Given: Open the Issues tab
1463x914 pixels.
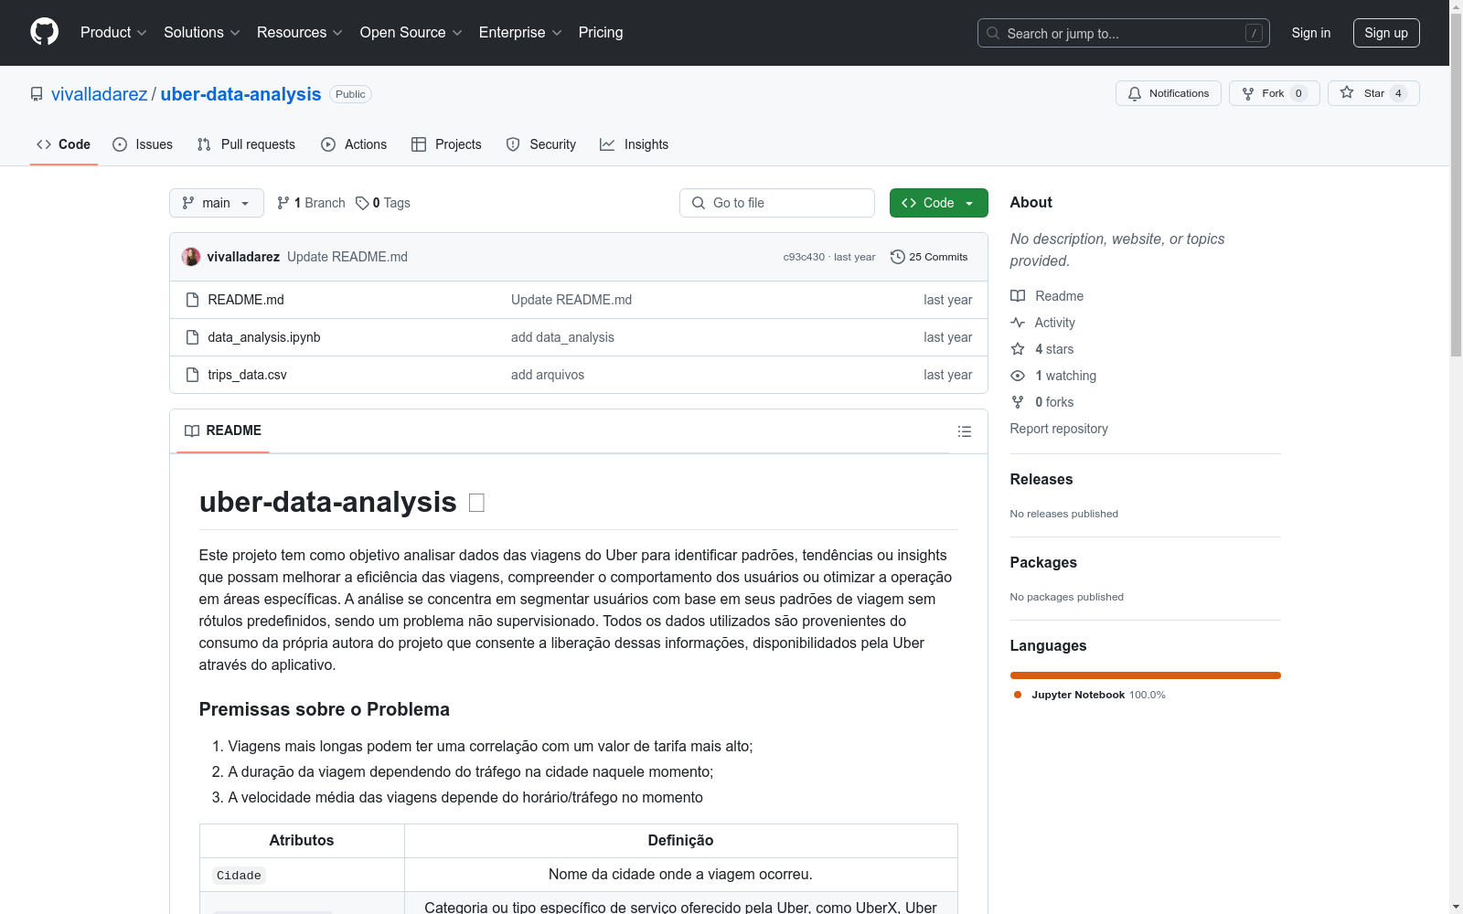Looking at the screenshot, I should 143,144.
